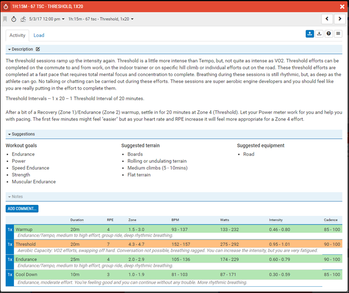Click the cycling sport type icon
The image size is (349, 293).
[23, 19]
